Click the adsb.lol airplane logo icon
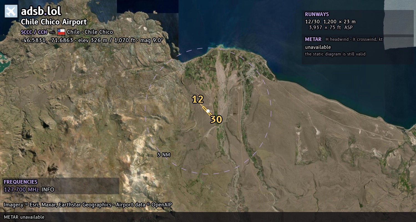 [11, 11]
